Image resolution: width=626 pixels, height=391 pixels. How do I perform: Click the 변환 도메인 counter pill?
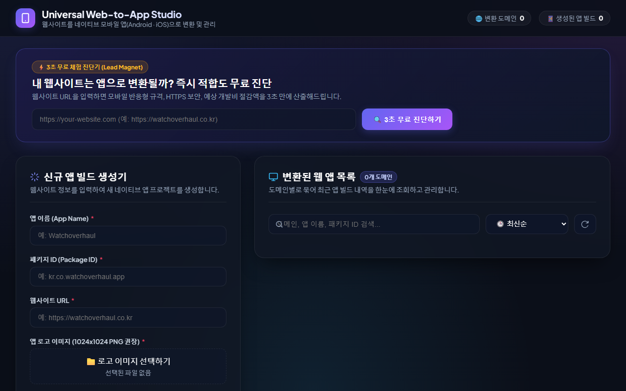pyautogui.click(x=499, y=19)
